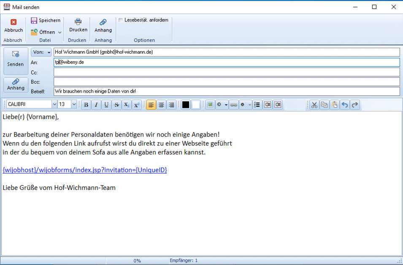Enable the Lesebestät. anfordern checkbox

coord(121,20)
